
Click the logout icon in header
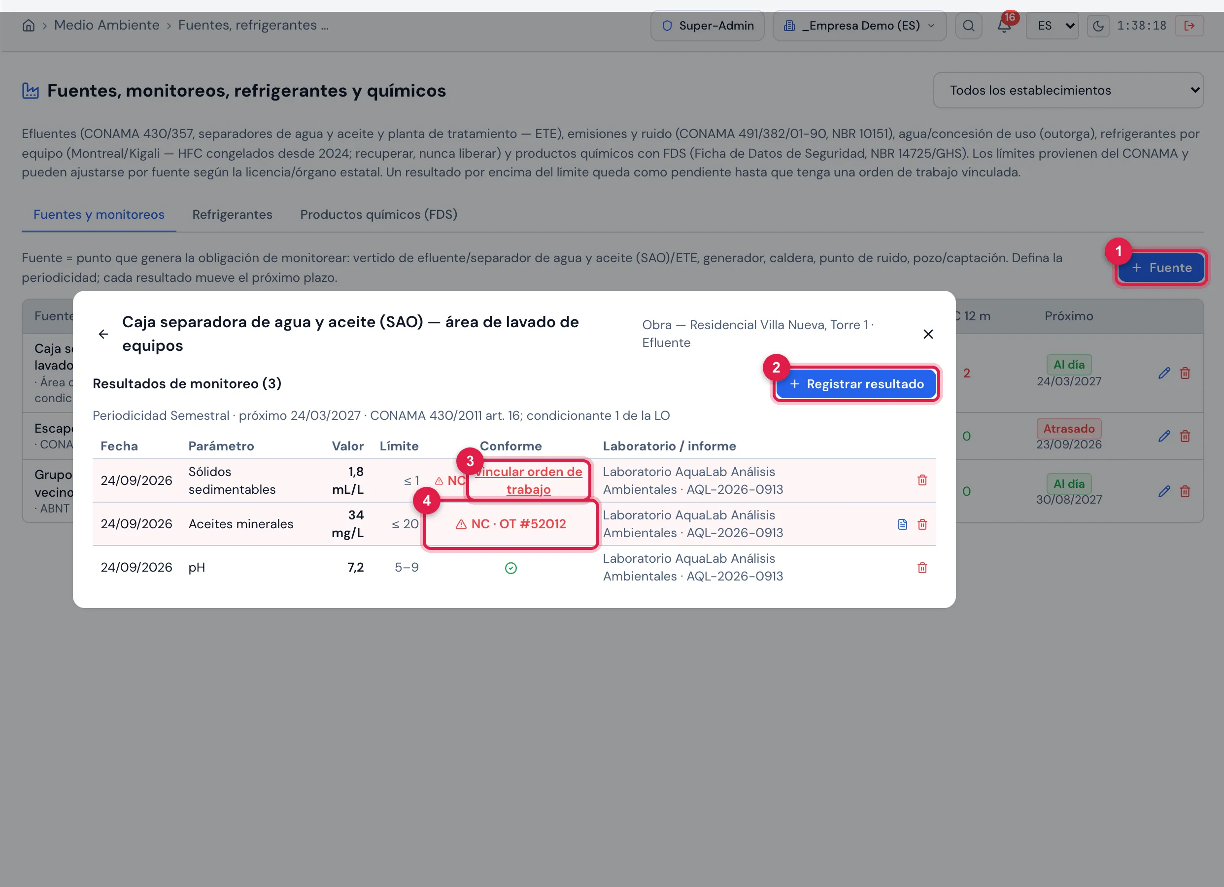(1189, 25)
